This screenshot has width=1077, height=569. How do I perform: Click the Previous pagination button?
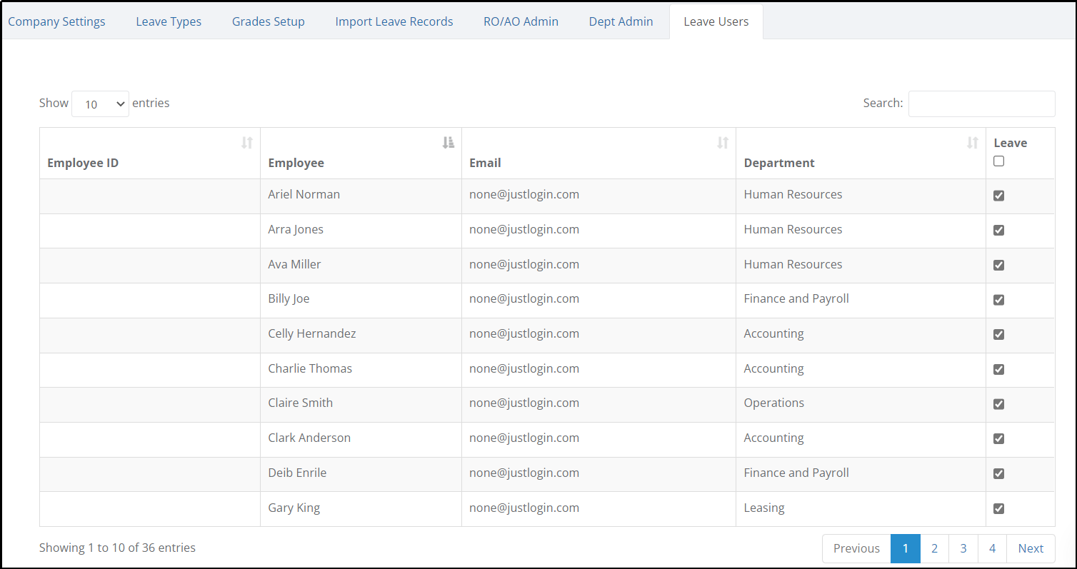click(856, 548)
